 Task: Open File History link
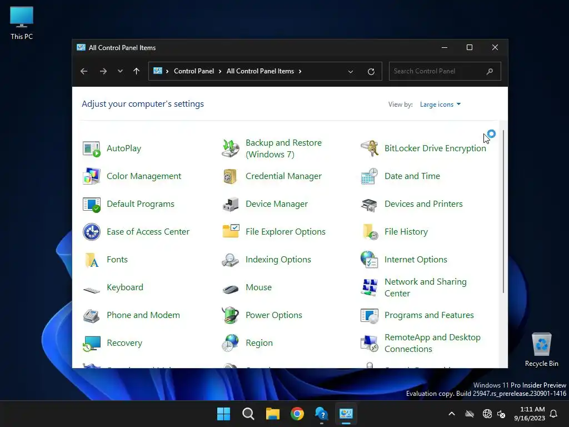(406, 232)
